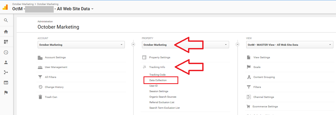Select Session Settings submenu item
This screenshot has width=336, height=115.
tap(159, 91)
